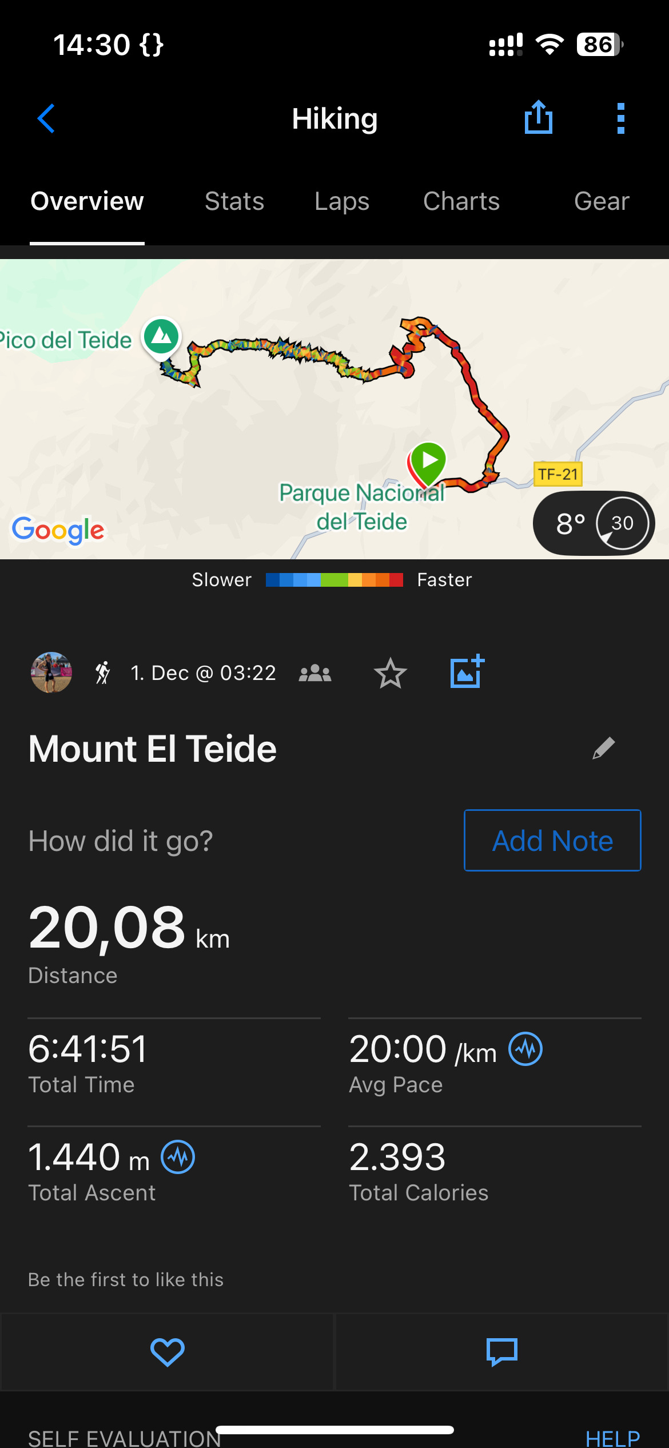Open the weather 8° wind widget
Viewport: 669px width, 1448px height.
click(594, 523)
